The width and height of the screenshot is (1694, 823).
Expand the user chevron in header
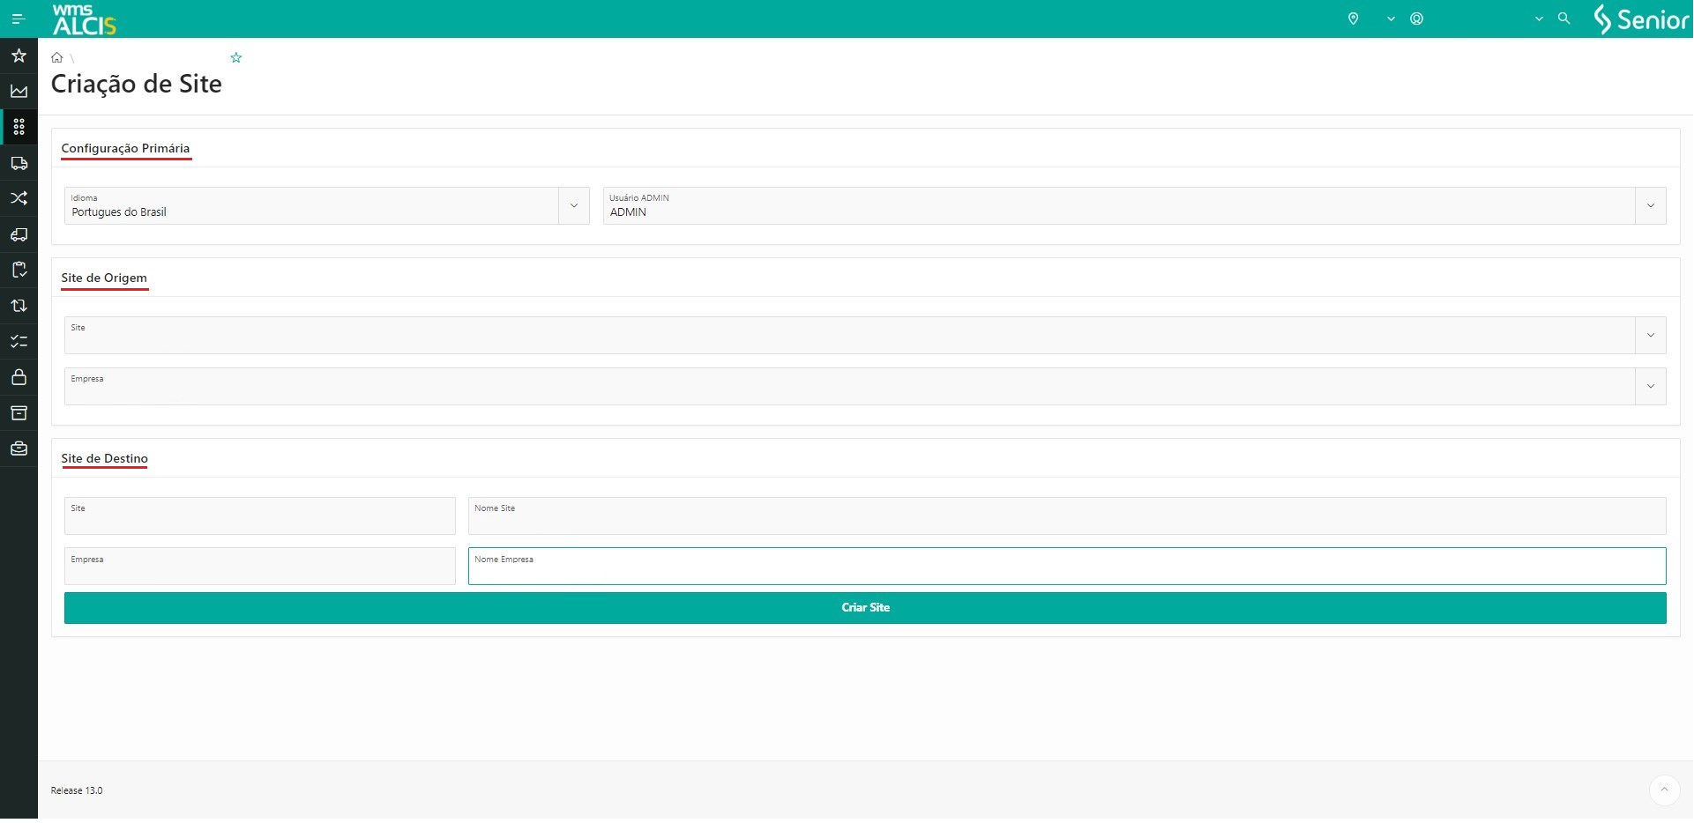pos(1540,19)
